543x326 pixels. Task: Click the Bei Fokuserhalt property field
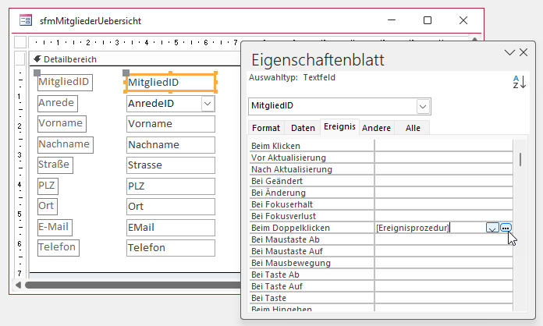444,204
